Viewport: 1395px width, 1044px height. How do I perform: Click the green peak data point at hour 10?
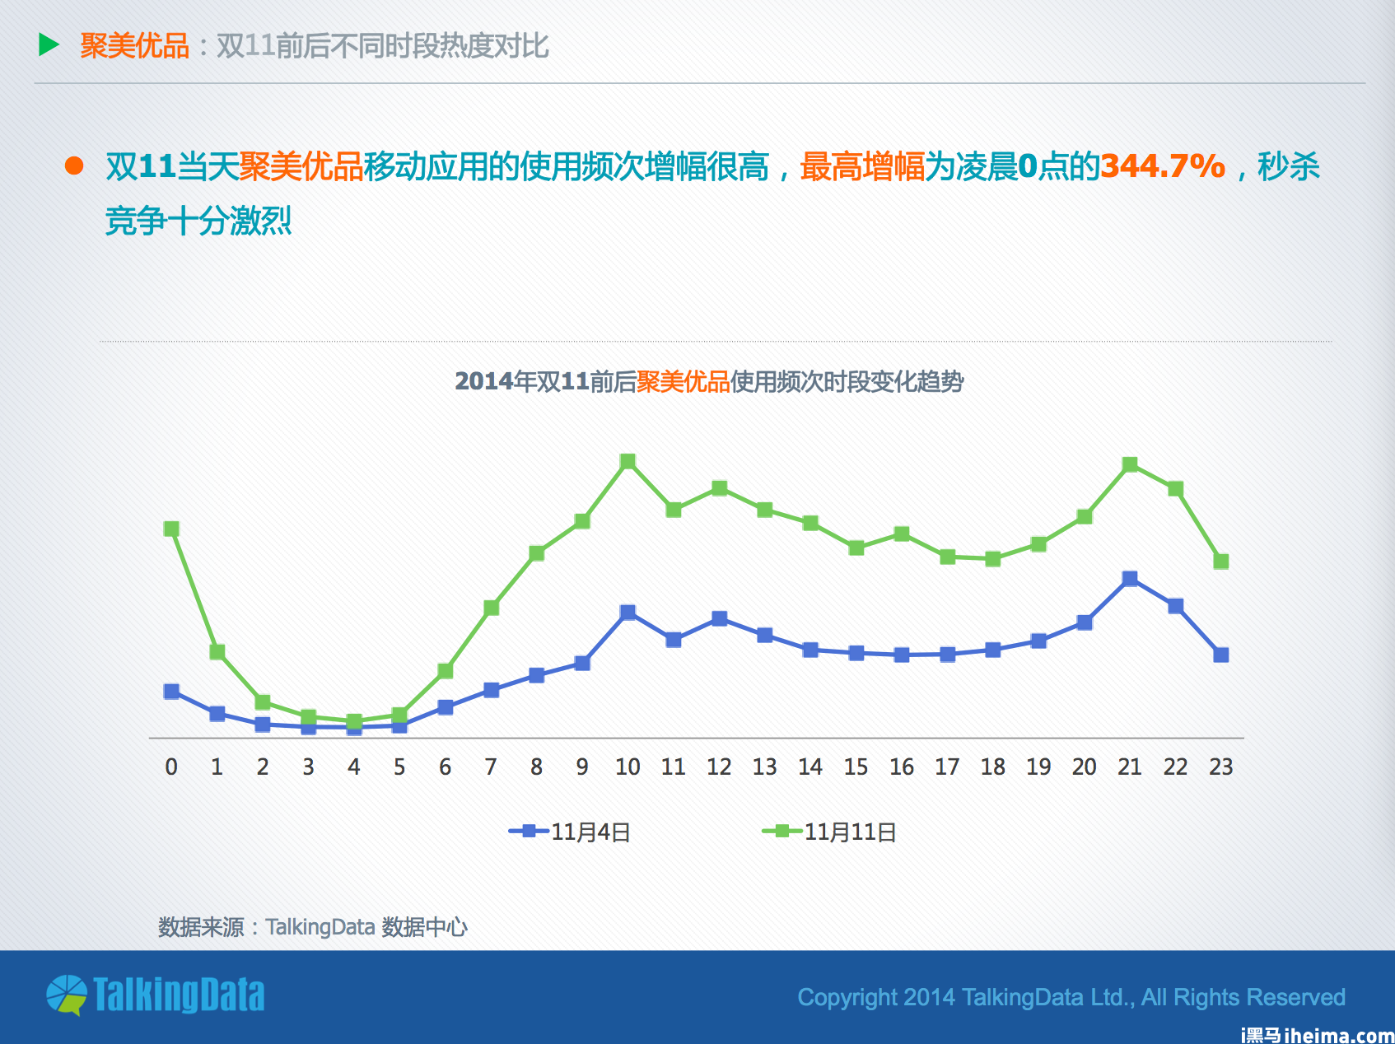coord(628,461)
